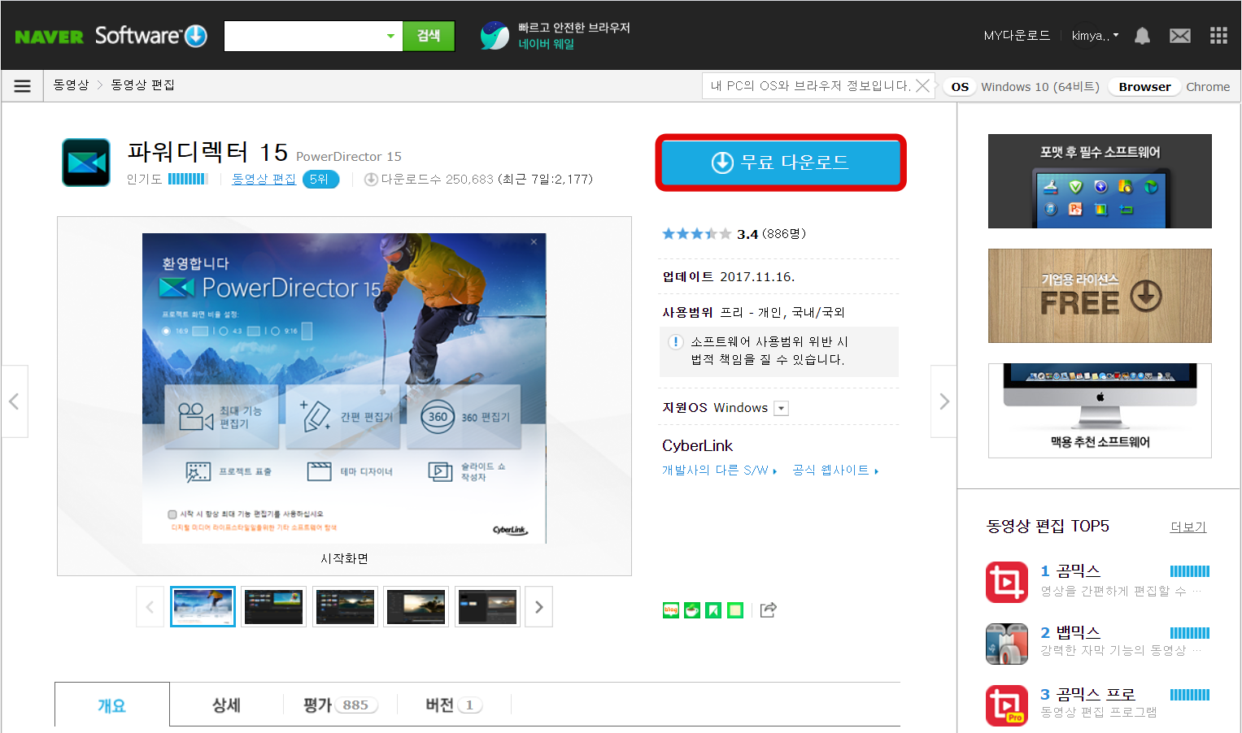Expand the search box dropdown arrow
The height and width of the screenshot is (733, 1242).
tap(390, 36)
